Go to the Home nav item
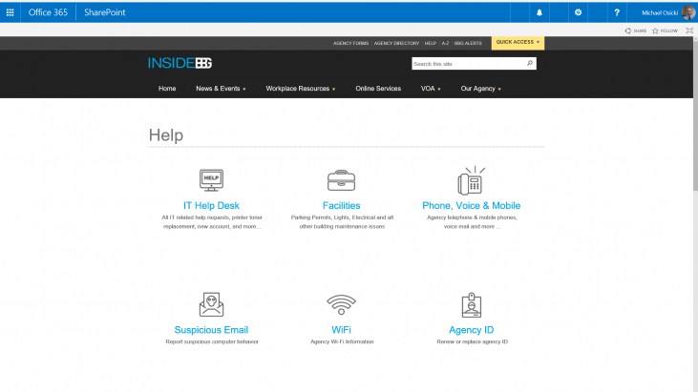Screen dimensions: 698x392 click(x=167, y=89)
